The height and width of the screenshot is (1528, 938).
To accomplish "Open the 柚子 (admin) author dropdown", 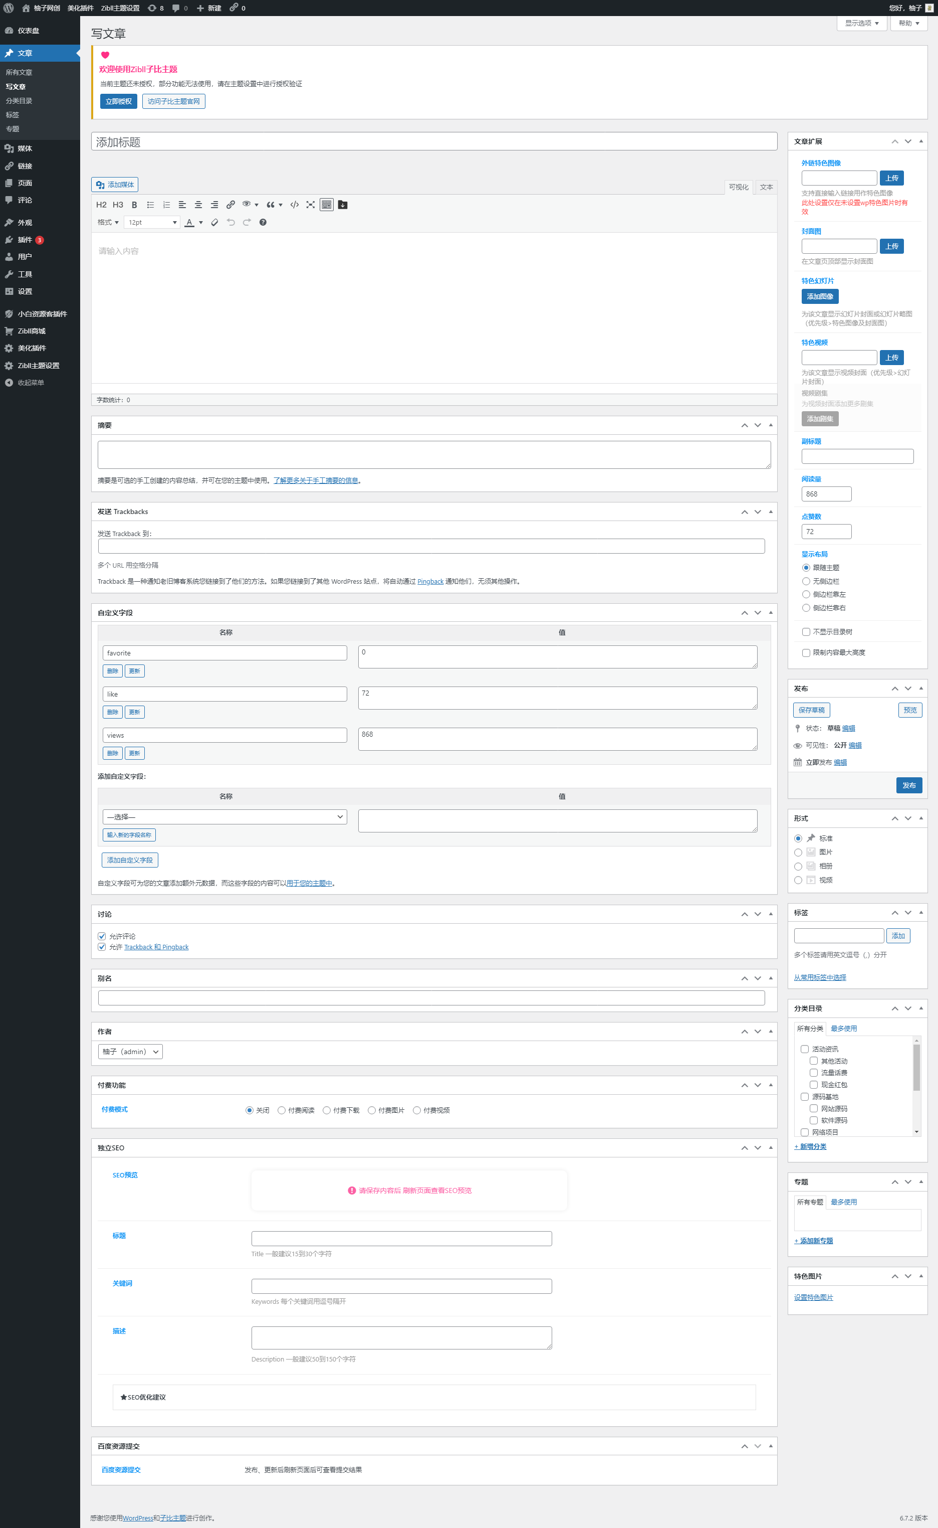I will (x=130, y=1052).
